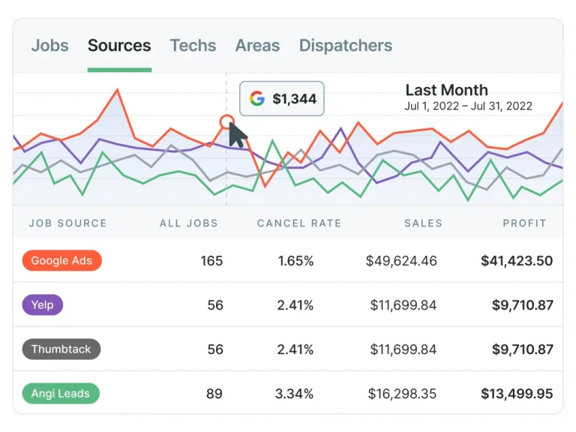Sort by the PROFIT column header

(x=524, y=223)
